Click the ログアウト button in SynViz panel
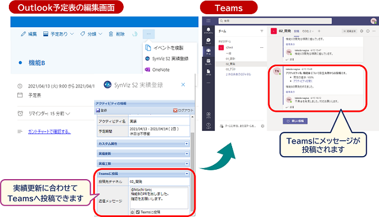 [x=183, y=111]
